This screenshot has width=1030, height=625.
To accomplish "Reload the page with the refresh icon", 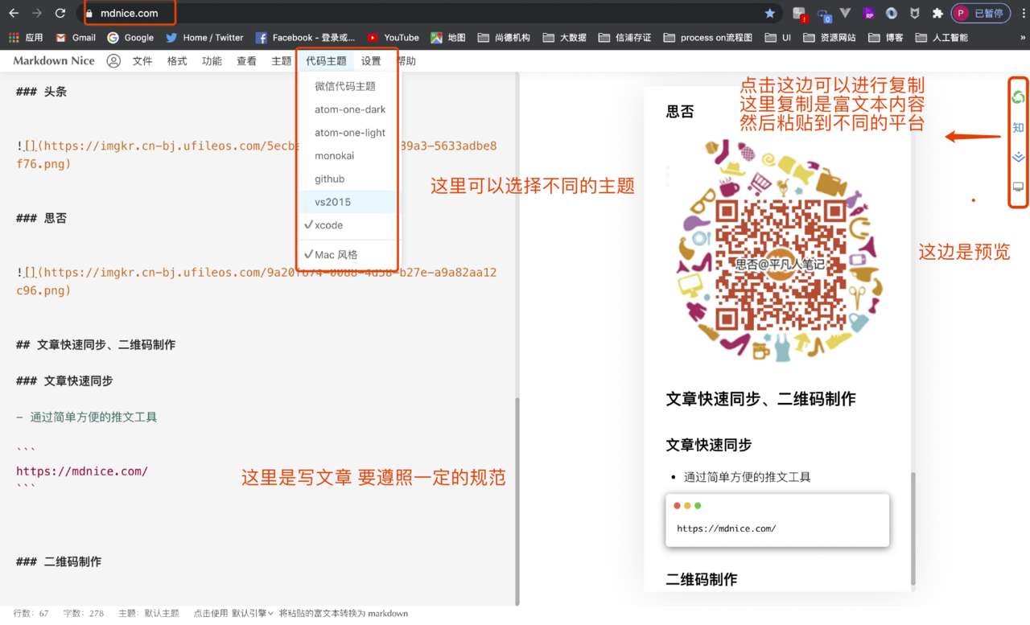I will pos(60,14).
